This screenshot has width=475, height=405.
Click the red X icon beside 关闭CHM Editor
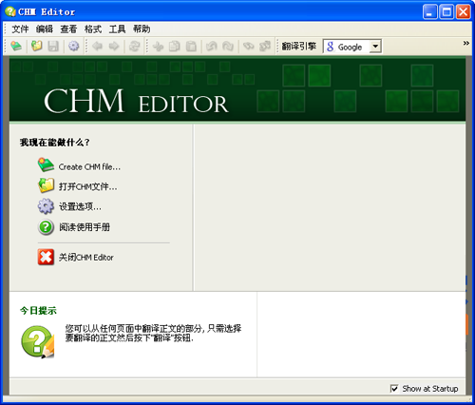point(46,257)
